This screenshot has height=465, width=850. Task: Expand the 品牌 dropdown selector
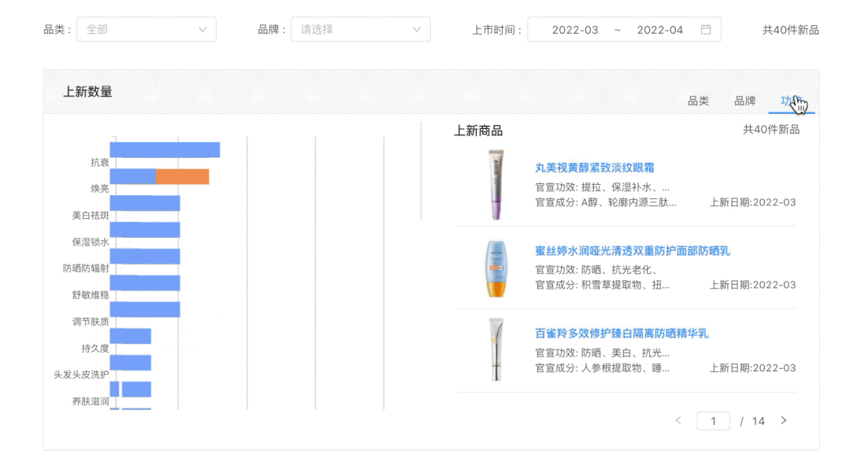360,30
